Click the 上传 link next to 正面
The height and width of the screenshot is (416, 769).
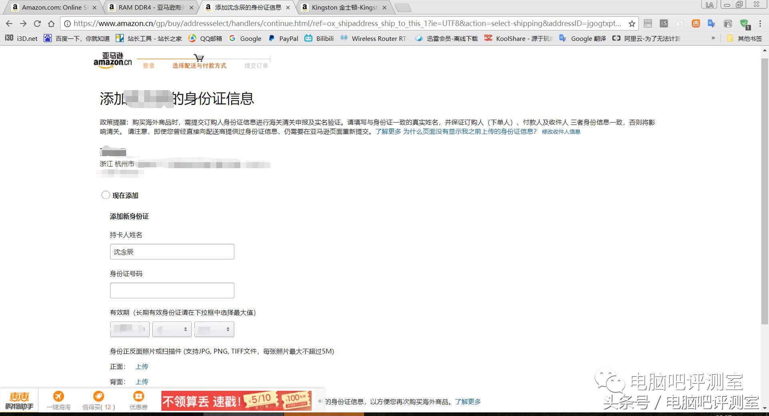pos(142,366)
